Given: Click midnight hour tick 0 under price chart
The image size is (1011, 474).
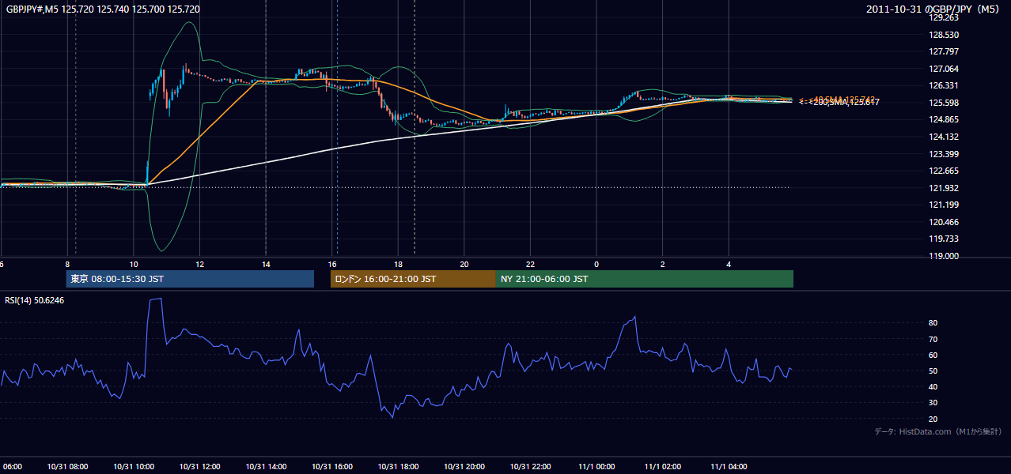Looking at the screenshot, I should coord(596,264).
